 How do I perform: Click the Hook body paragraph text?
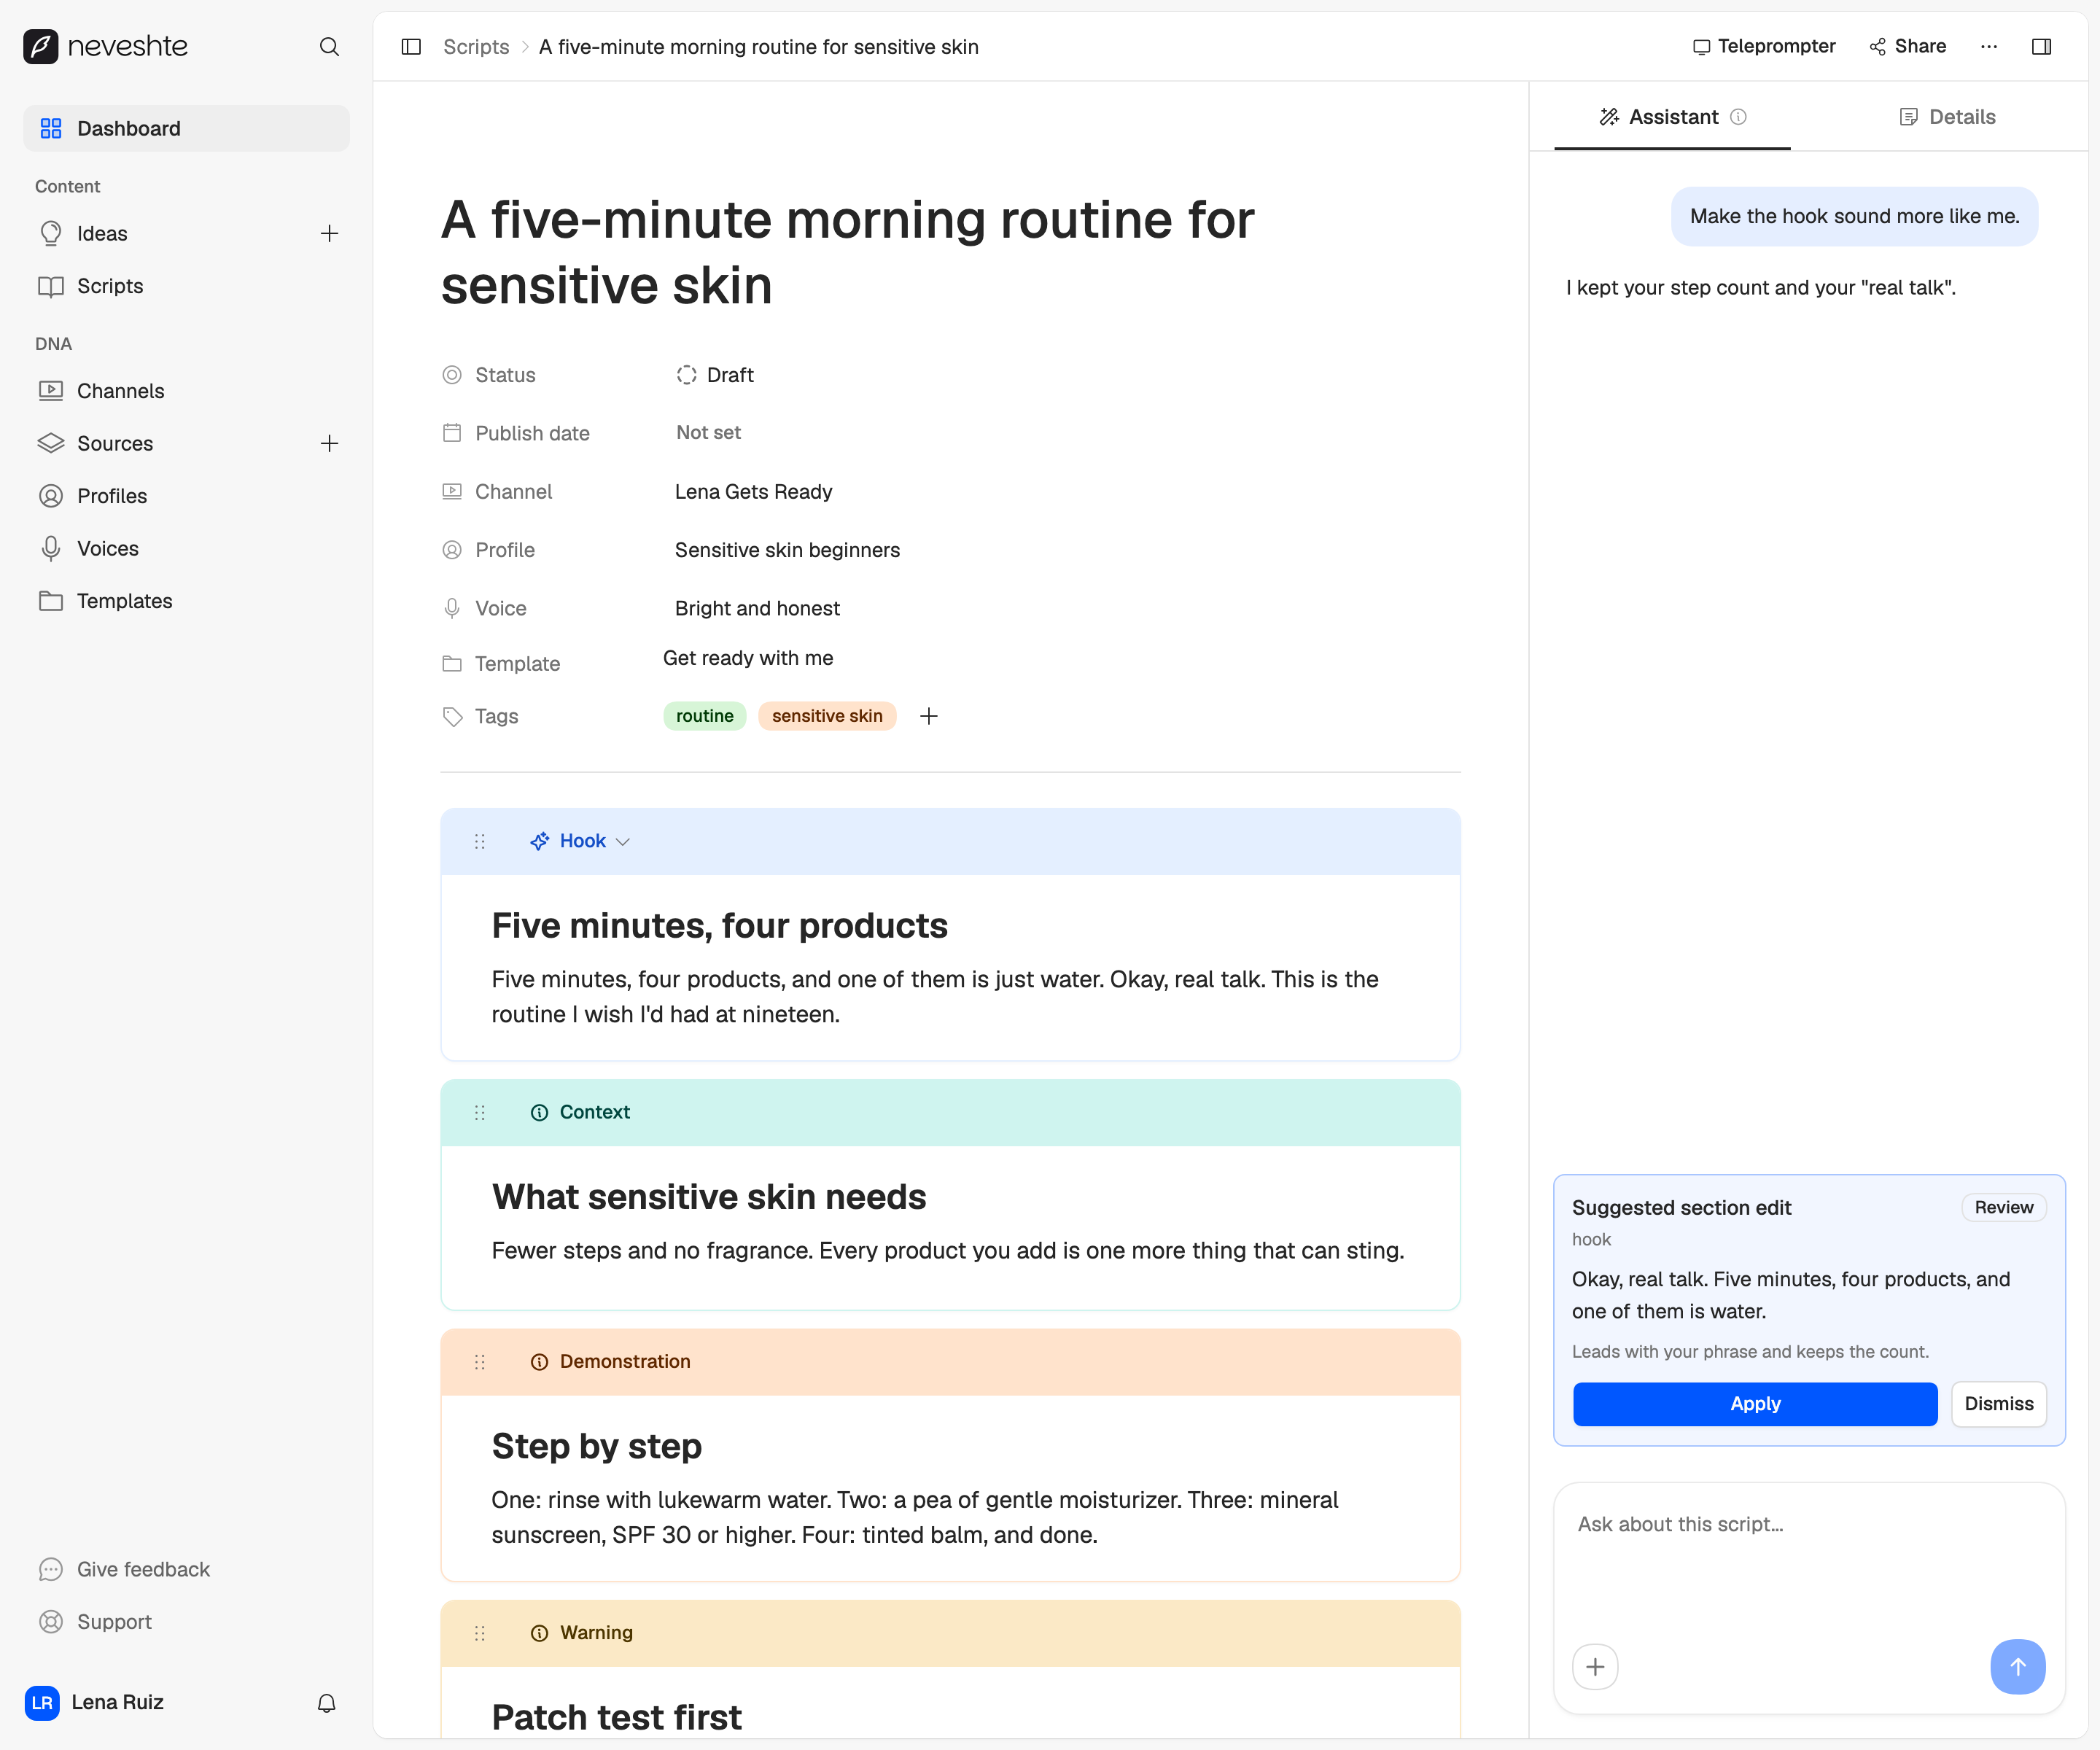tap(935, 997)
